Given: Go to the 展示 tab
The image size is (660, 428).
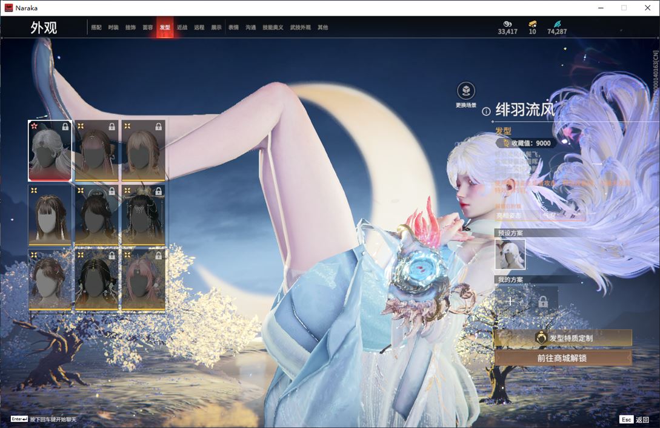Looking at the screenshot, I should point(216,27).
